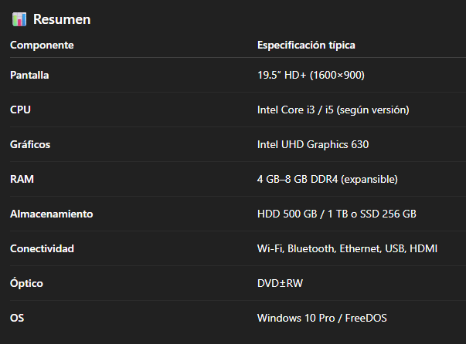Click the Especificación típica column header
466x344 pixels.
point(306,46)
